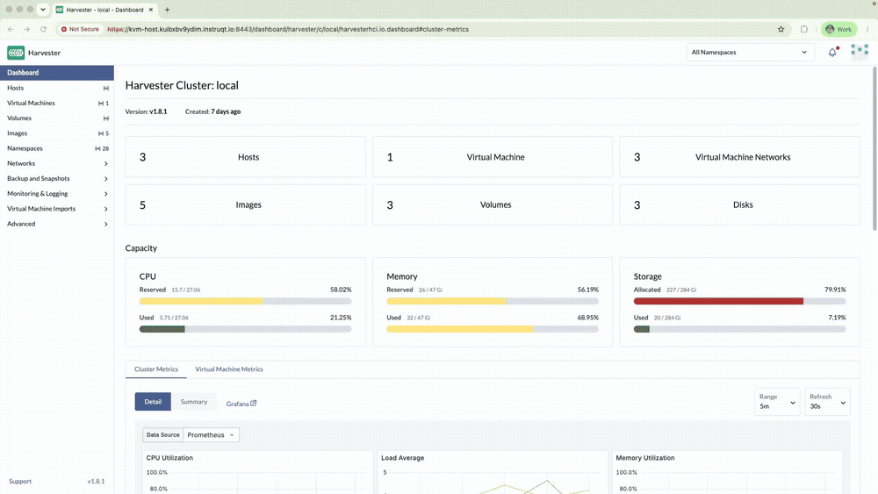Click the Memory Reserved 56.19% value
The width and height of the screenshot is (878, 494).
pyautogui.click(x=588, y=290)
